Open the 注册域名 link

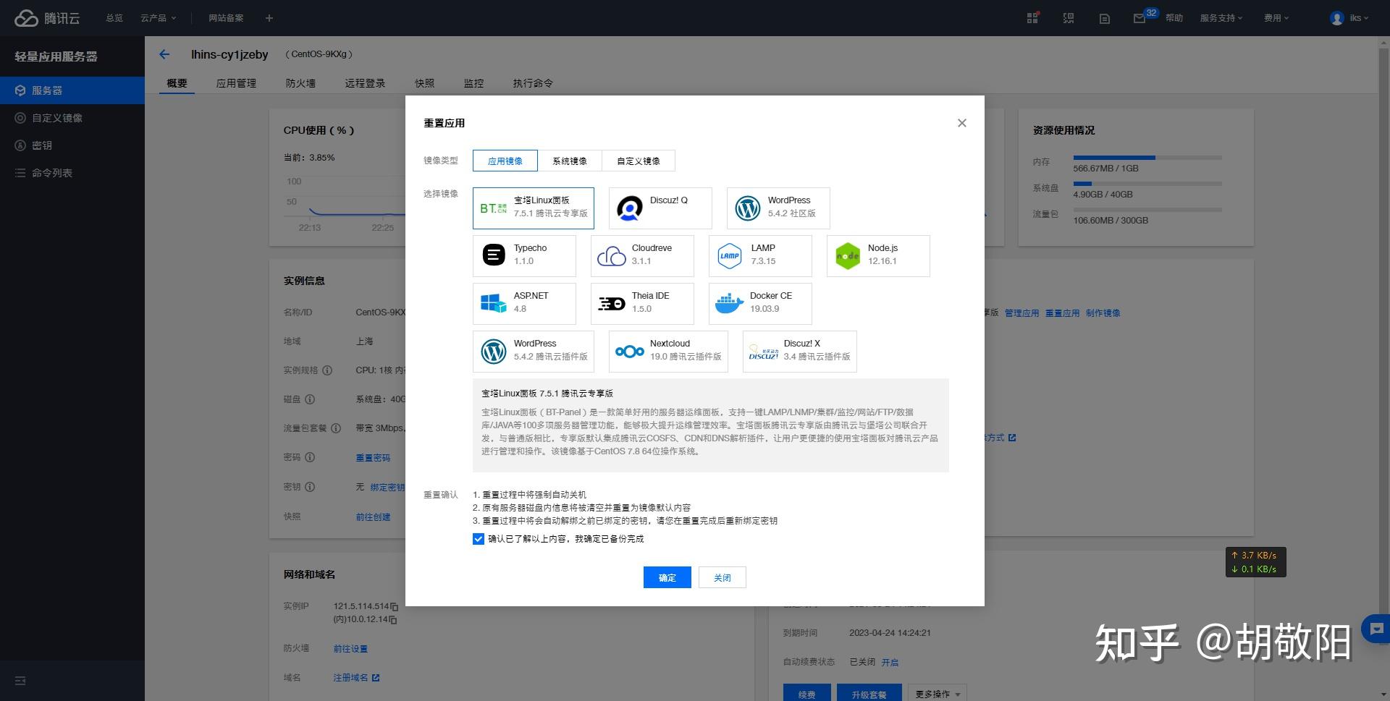(356, 678)
